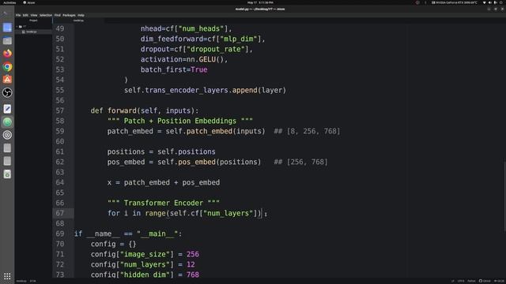Click Activities in the top bar
The width and height of the screenshot is (506, 284).
[x=9, y=2]
